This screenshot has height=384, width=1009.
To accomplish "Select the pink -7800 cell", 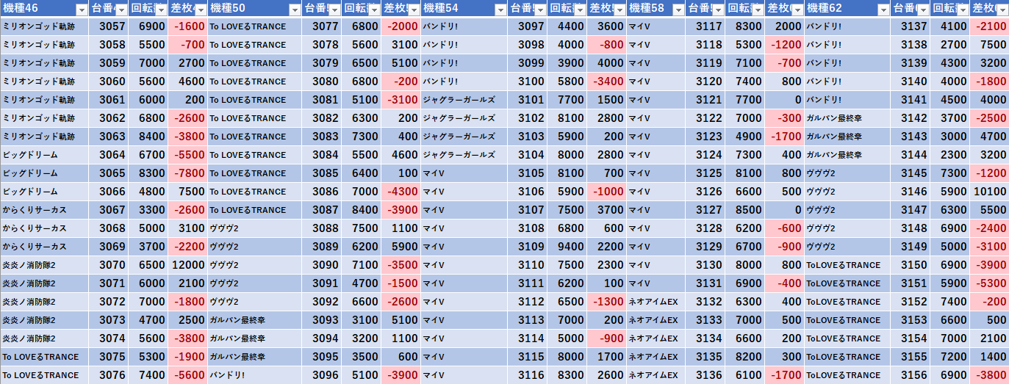I will (187, 173).
